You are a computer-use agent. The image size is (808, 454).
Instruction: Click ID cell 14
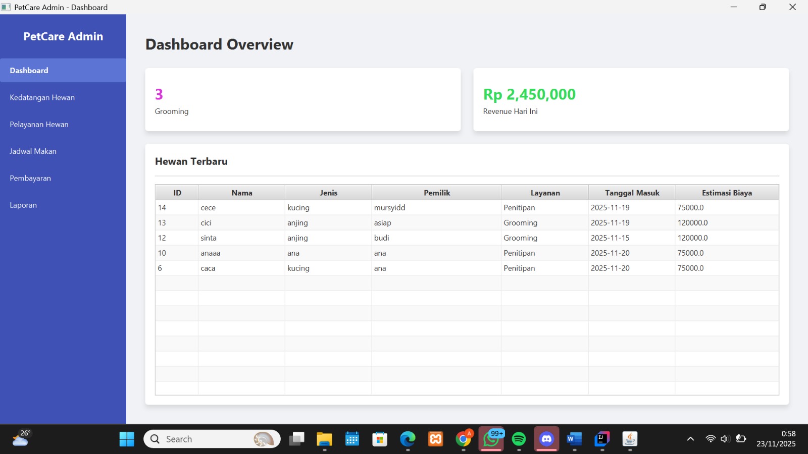point(177,208)
